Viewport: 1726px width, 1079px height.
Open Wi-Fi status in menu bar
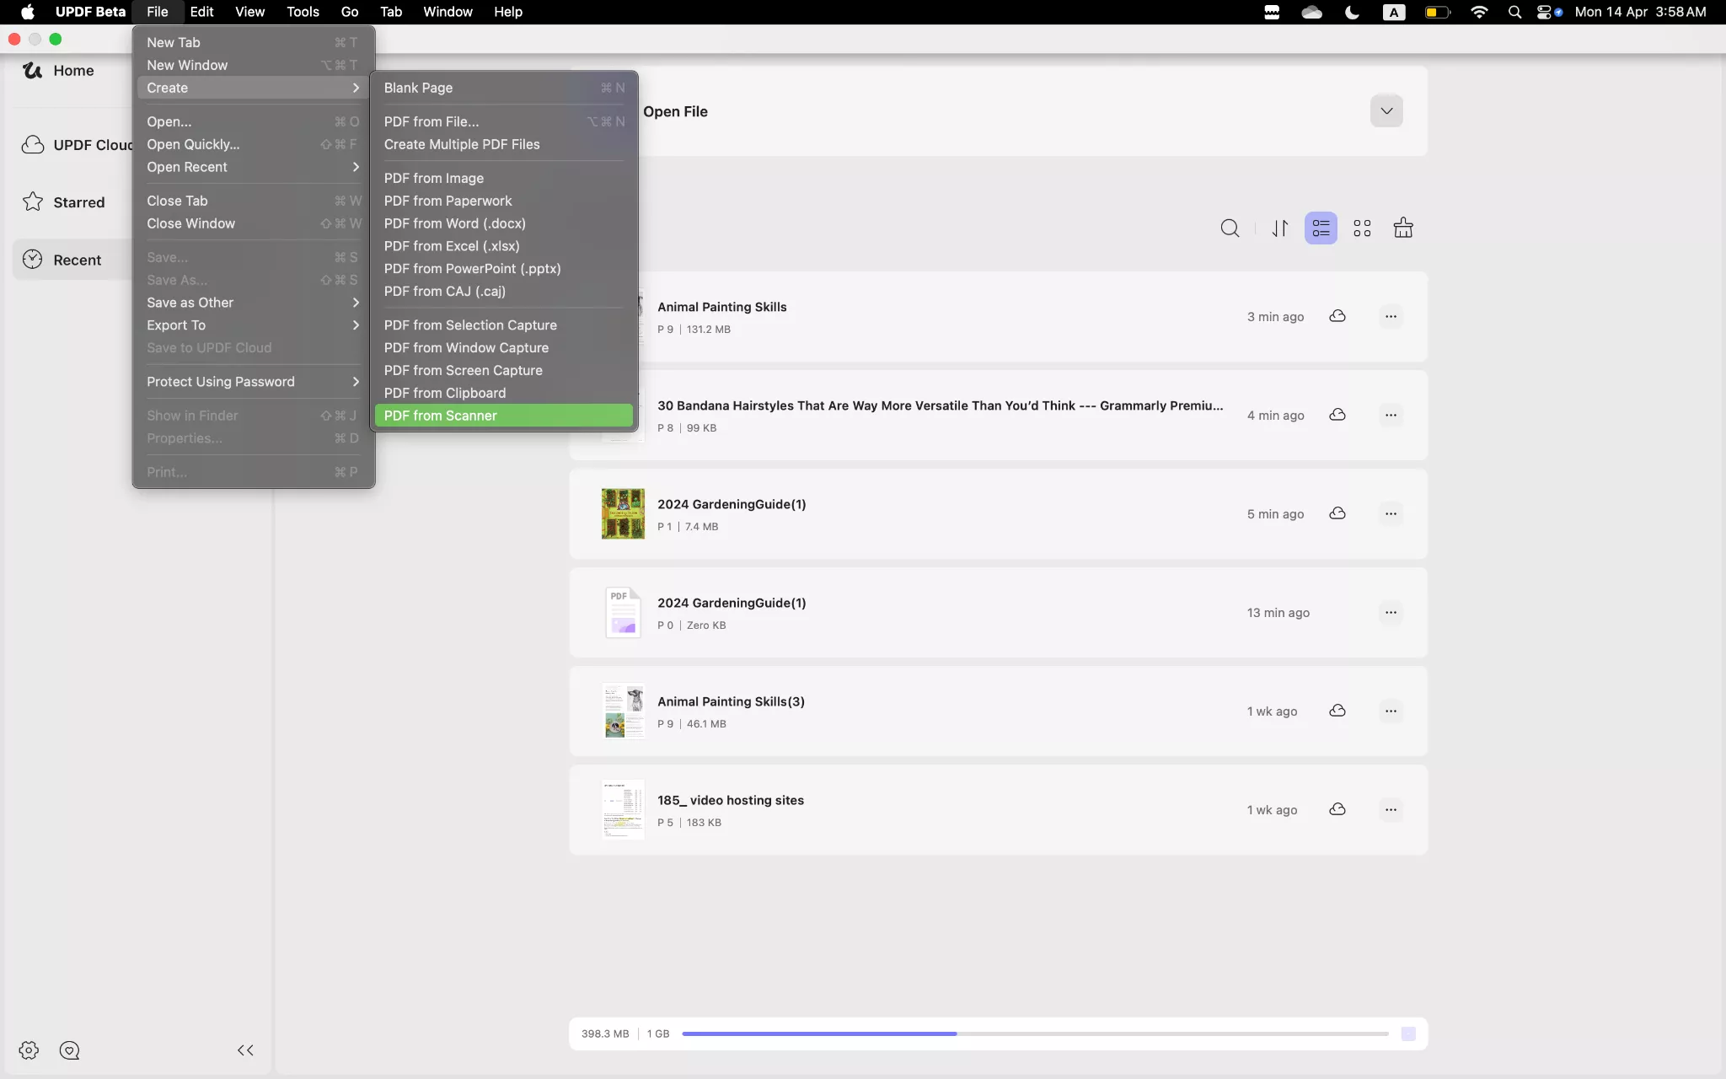tap(1479, 12)
